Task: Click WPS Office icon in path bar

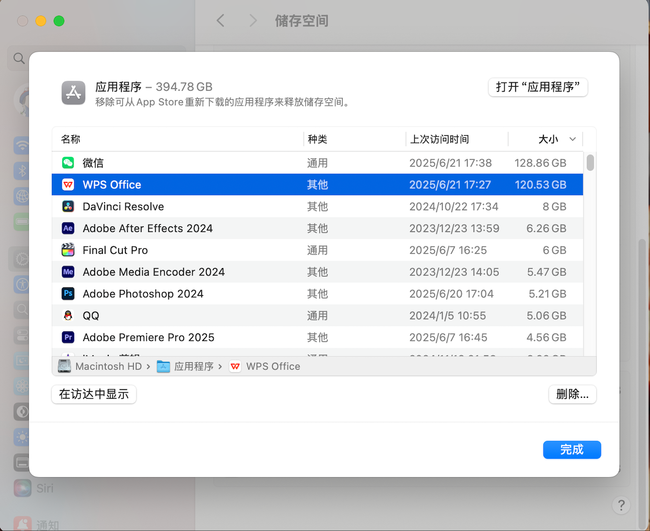Action: 236,366
